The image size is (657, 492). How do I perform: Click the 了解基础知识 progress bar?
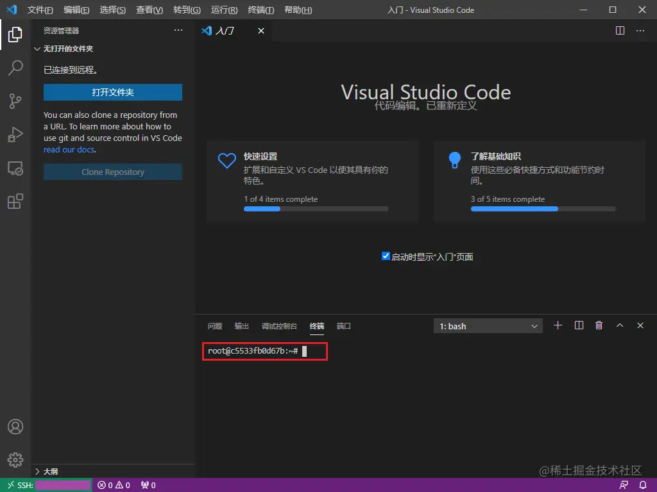pyautogui.click(x=543, y=209)
